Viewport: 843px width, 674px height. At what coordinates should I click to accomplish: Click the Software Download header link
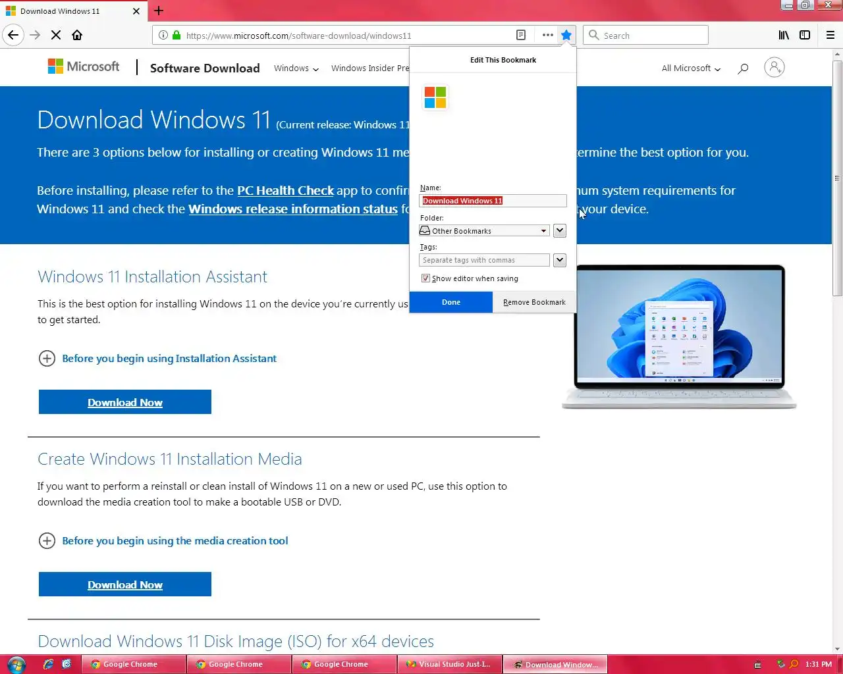point(205,68)
